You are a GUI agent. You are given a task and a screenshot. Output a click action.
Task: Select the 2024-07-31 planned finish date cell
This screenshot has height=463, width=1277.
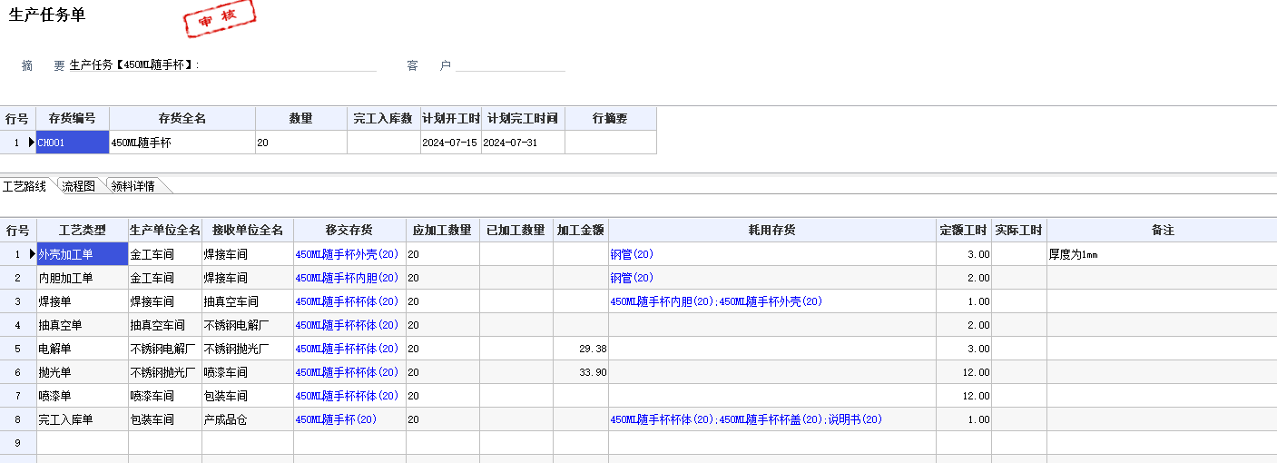523,143
